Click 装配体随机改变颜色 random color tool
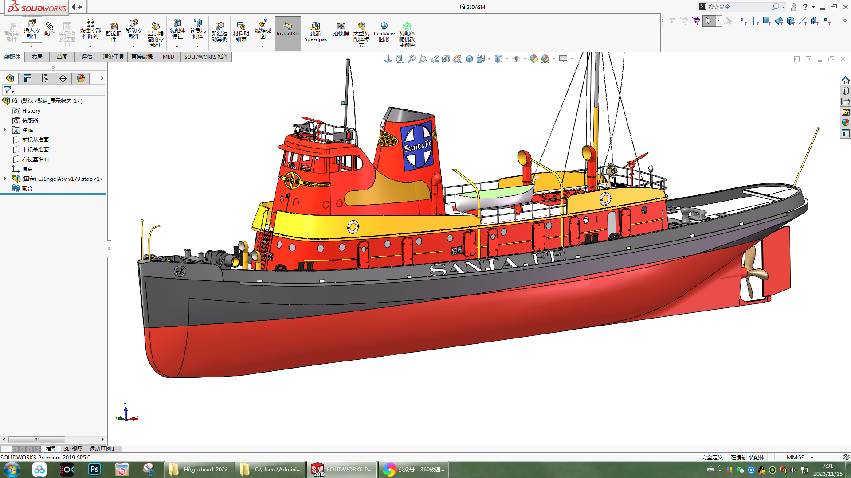851x478 pixels. pyautogui.click(x=407, y=34)
